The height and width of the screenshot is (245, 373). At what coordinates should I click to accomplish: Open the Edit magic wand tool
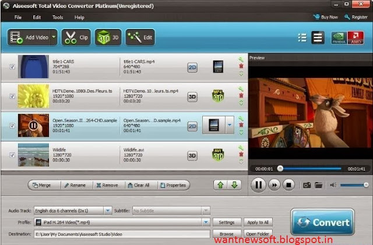140,37
